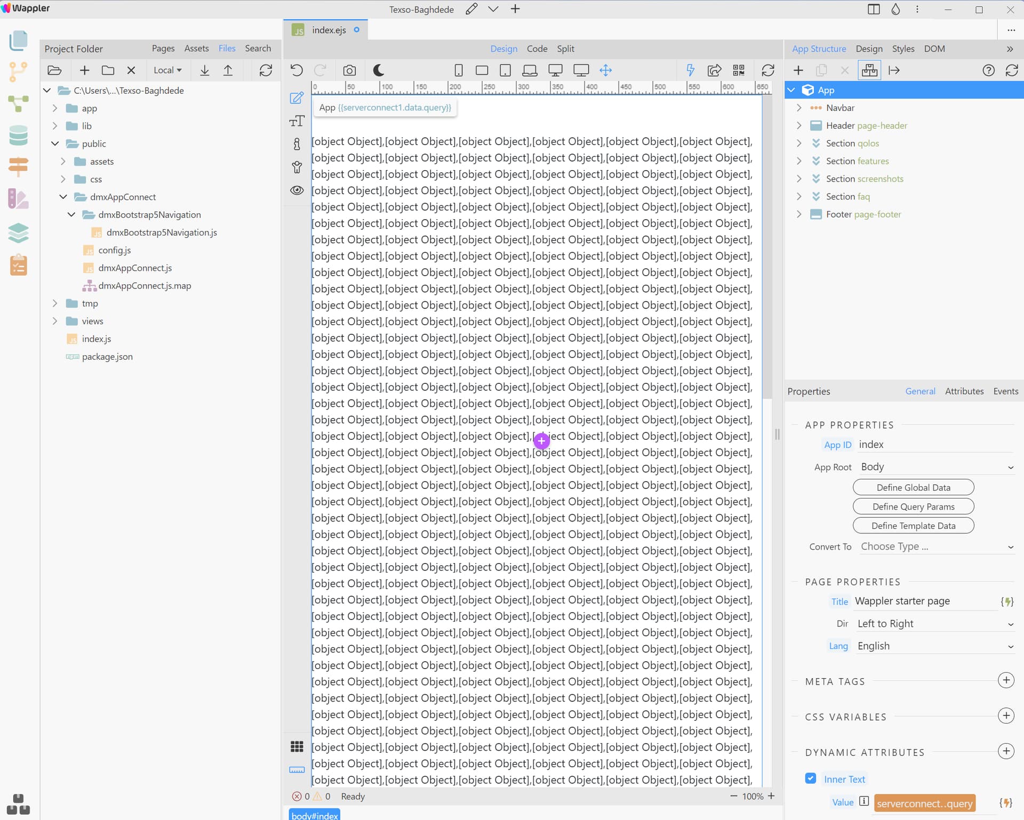Image resolution: width=1024 pixels, height=820 pixels.
Task: Refresh the design view
Action: (x=768, y=70)
